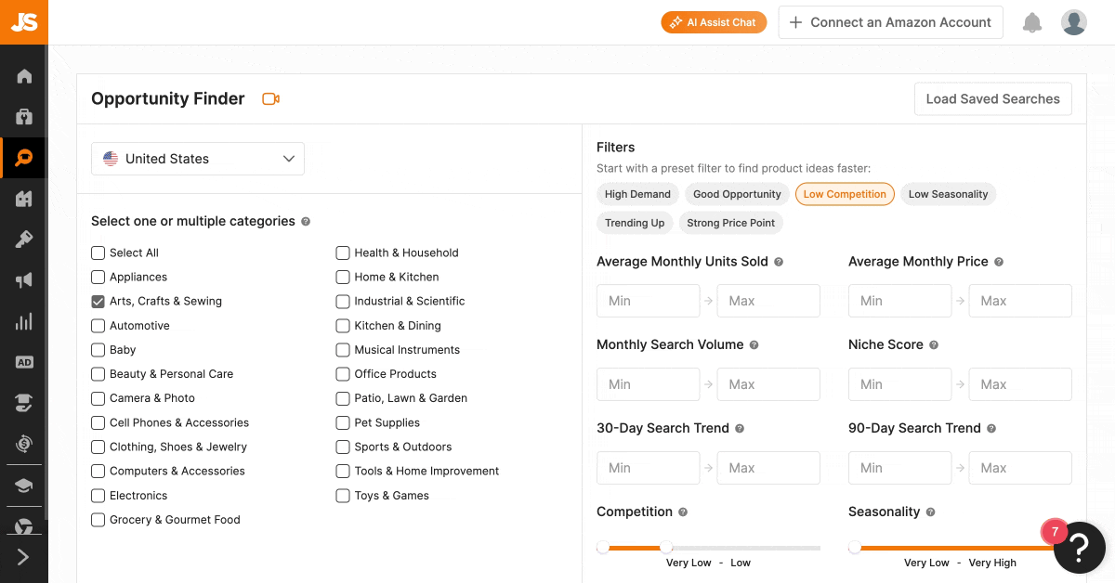The image size is (1115, 583).
Task: Open the dollar-cycle sidebar icon
Action: coord(24,444)
